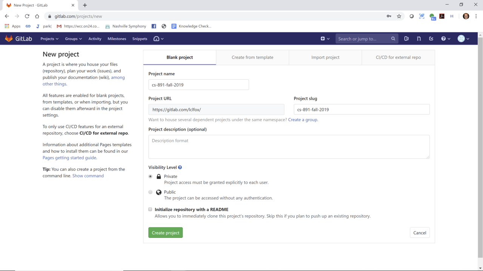Click the search magnifier icon
The height and width of the screenshot is (271, 483).
(x=393, y=39)
